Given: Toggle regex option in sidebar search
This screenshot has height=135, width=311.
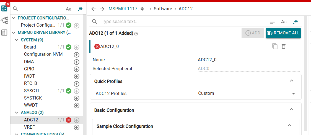Looking at the screenshot, I should (80, 9).
